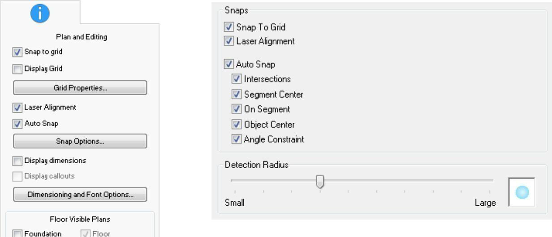Click the detection radius preview circle
Screen dimensions: 552x237
(522, 191)
